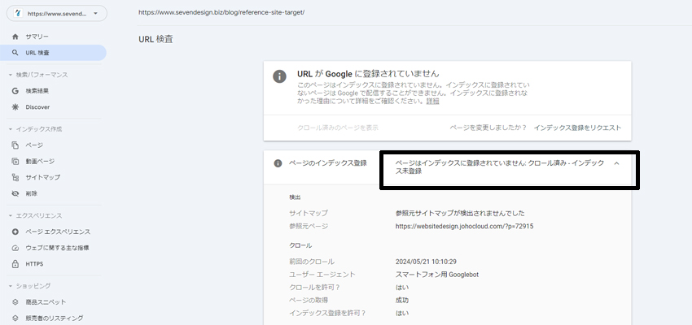This screenshot has height=325, width=692.
Task: Open the サイトマップ section
Action: coord(43,177)
